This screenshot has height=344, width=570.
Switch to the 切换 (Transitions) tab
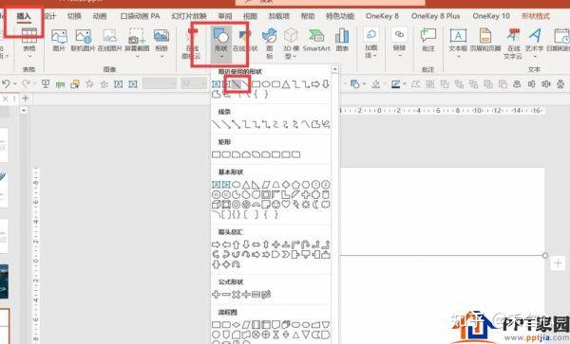74,16
